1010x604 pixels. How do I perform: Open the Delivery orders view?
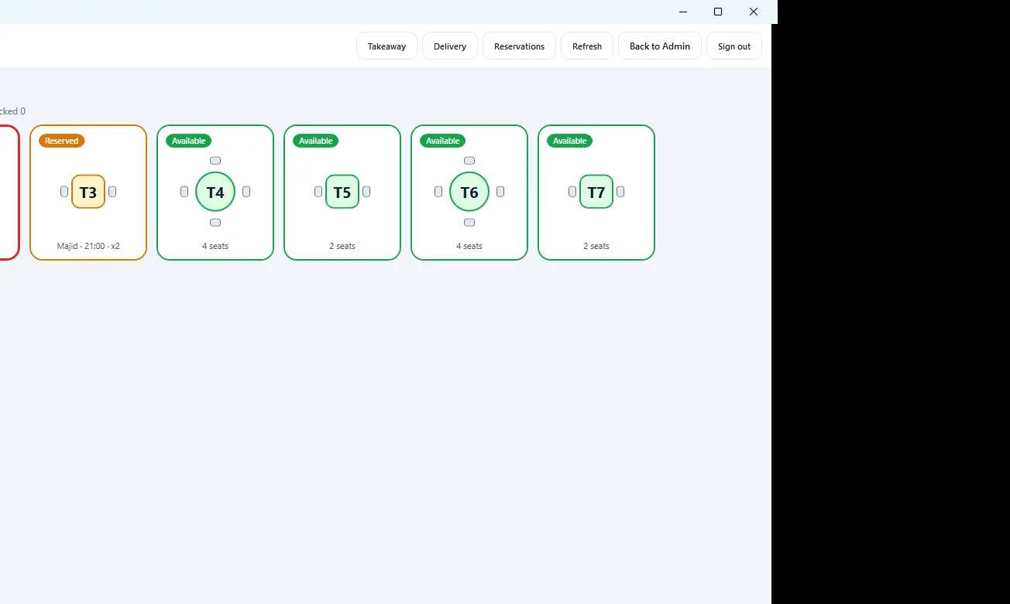pyautogui.click(x=450, y=46)
